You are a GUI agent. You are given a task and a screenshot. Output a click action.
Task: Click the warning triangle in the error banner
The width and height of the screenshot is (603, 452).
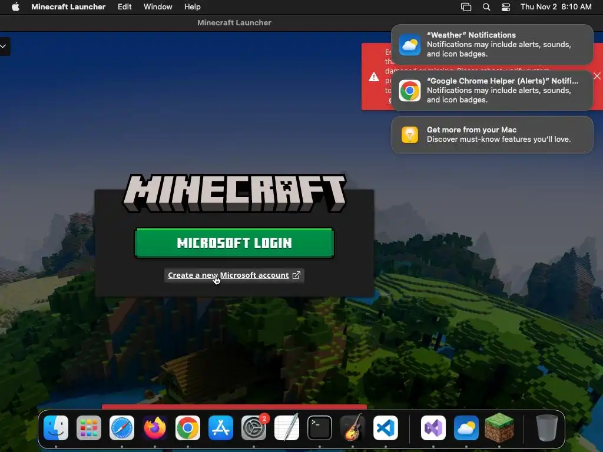(x=374, y=77)
